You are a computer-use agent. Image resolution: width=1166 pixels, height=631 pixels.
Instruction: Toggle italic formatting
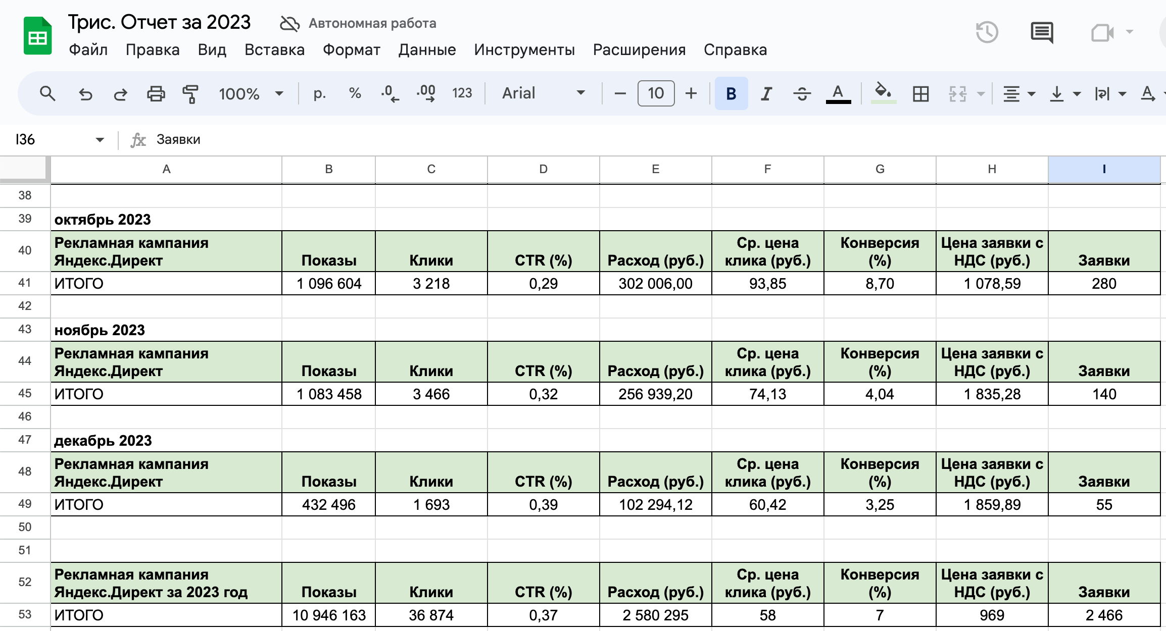point(766,93)
